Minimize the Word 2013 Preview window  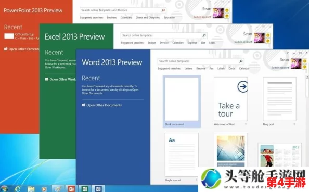click(294, 53)
